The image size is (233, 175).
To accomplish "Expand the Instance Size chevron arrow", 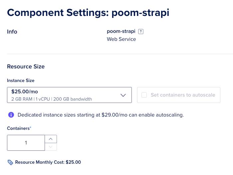I will tap(123, 95).
